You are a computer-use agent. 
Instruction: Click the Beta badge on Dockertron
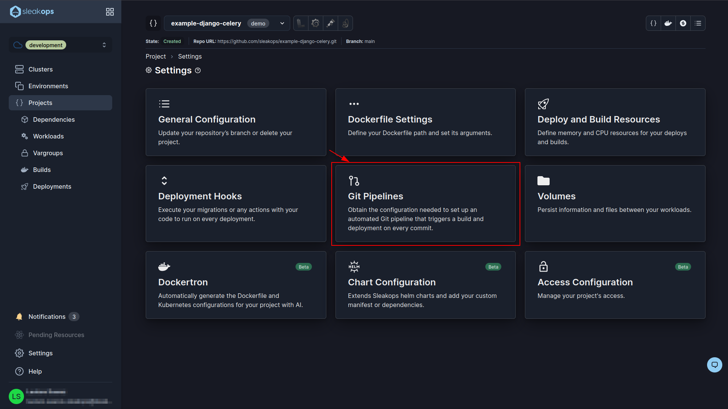pos(304,267)
